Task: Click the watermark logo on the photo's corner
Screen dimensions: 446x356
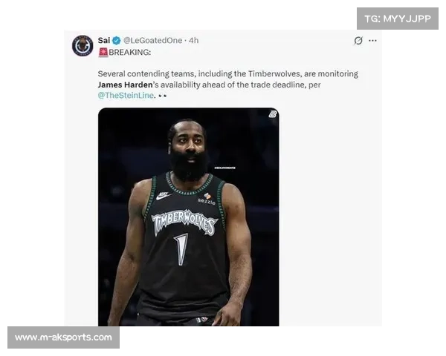Action: pos(272,114)
